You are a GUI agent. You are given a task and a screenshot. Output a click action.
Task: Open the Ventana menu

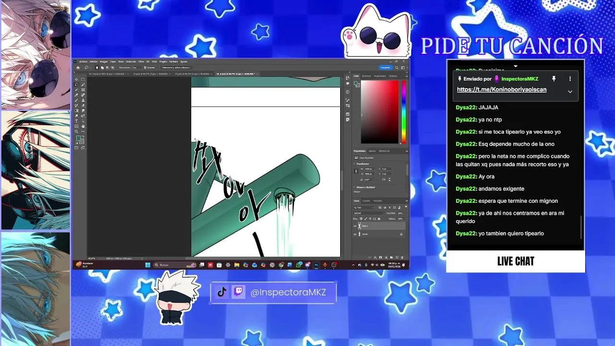pos(173,62)
